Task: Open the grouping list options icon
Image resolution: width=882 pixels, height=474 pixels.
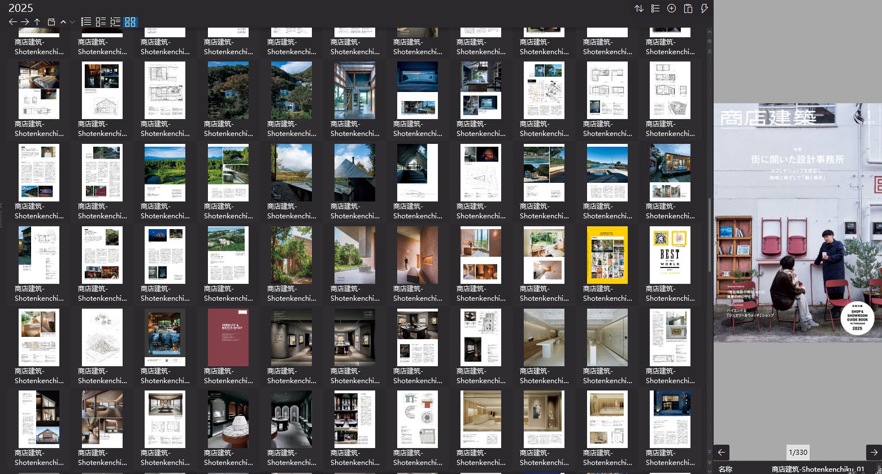Action: click(x=655, y=8)
